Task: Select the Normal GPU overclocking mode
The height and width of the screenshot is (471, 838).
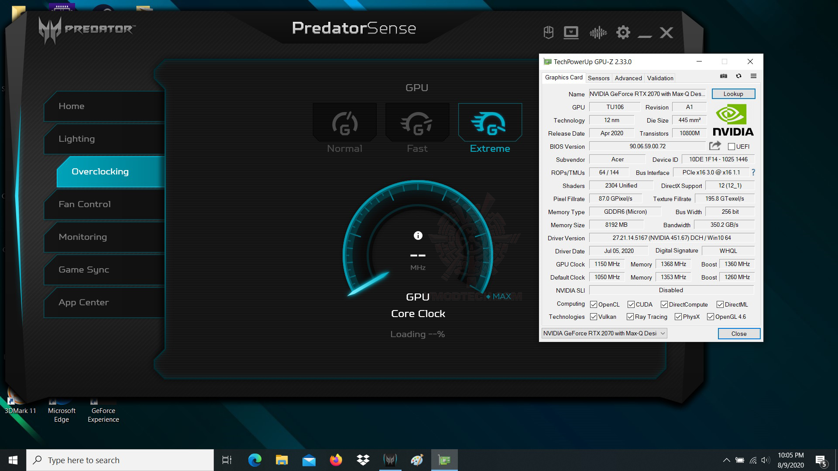Action: tap(344, 123)
